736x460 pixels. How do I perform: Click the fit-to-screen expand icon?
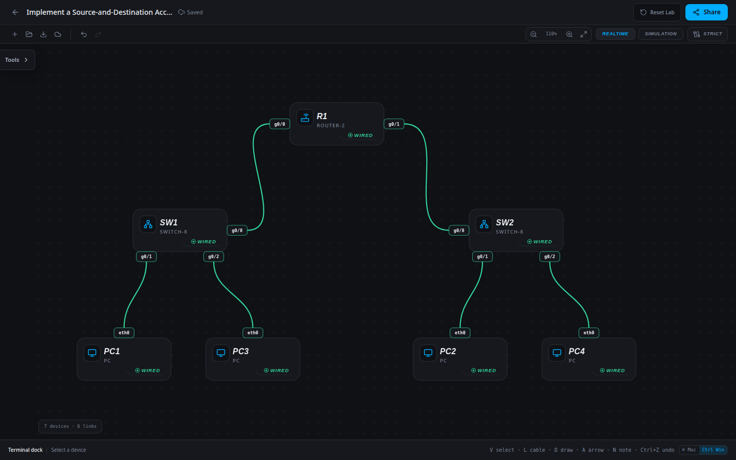click(584, 34)
